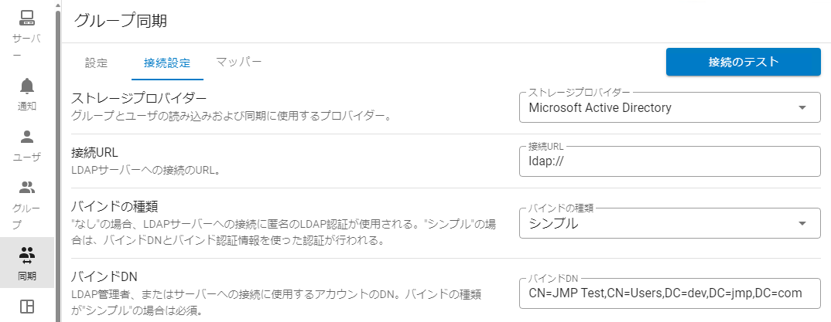The width and height of the screenshot is (831, 322).
Task: Focus the 接続URL input field with ldap://
Action: point(669,162)
